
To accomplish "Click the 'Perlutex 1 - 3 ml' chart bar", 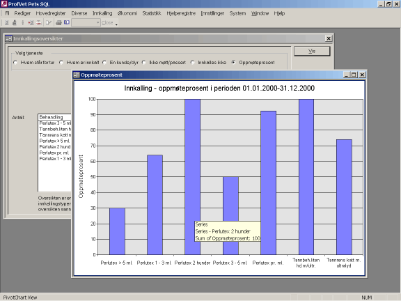I will click(155, 205).
